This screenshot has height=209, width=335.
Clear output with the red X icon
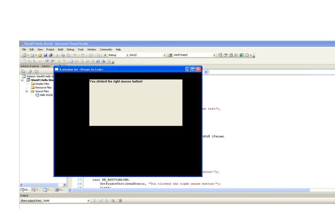(113, 201)
